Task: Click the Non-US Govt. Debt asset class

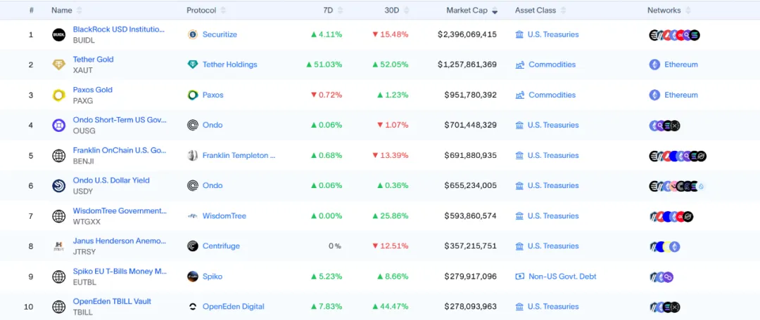Action: 562,276
